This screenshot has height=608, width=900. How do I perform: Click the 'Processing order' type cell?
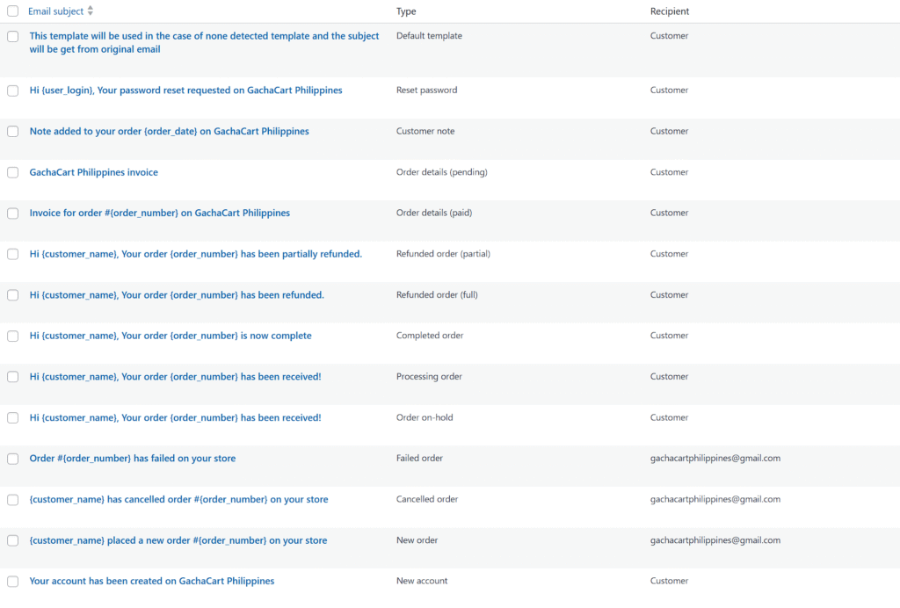pyautogui.click(x=429, y=376)
